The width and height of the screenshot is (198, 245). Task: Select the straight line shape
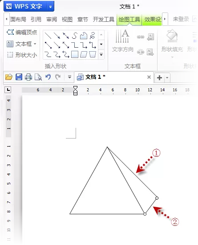[x=48, y=36]
